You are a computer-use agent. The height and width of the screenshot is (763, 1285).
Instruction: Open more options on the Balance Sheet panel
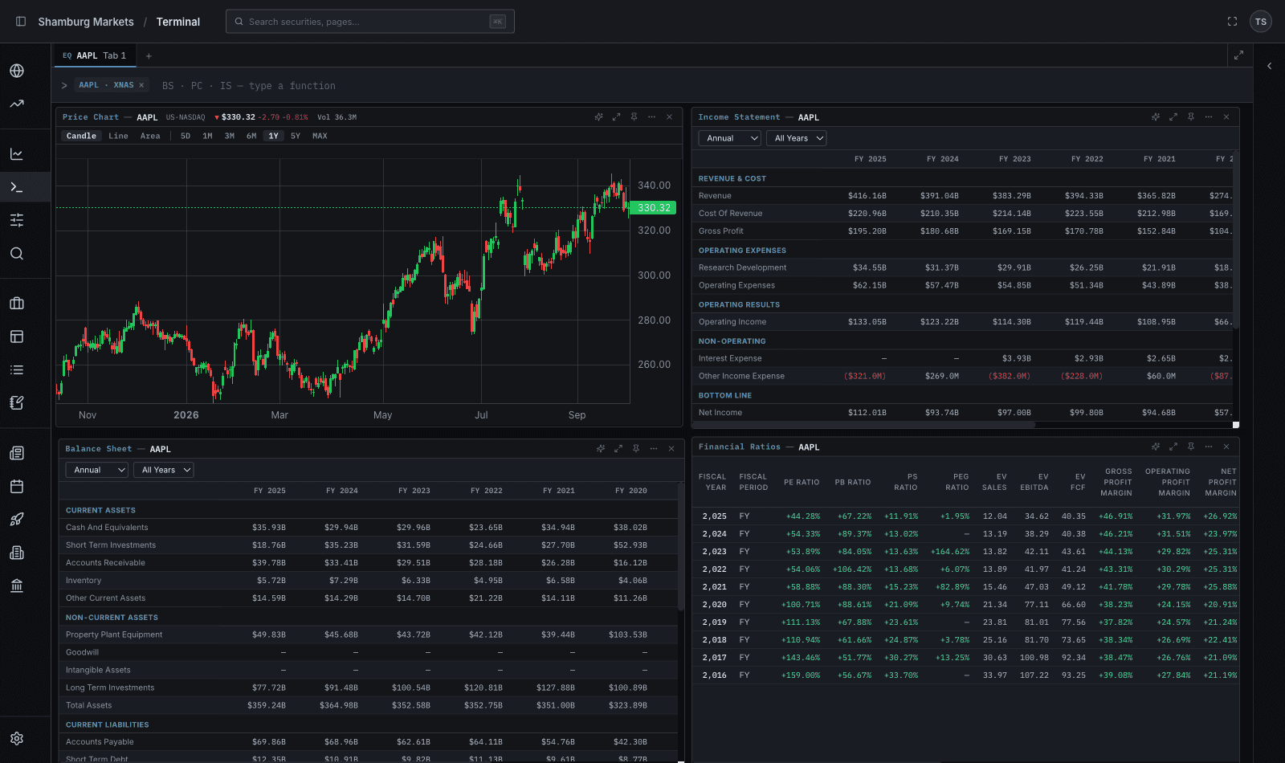click(x=654, y=449)
